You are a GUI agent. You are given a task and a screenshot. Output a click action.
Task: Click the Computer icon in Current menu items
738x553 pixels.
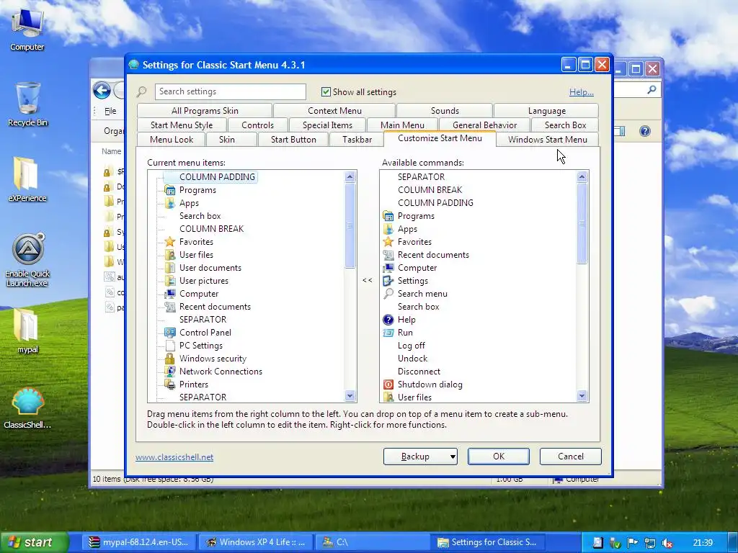[170, 294]
